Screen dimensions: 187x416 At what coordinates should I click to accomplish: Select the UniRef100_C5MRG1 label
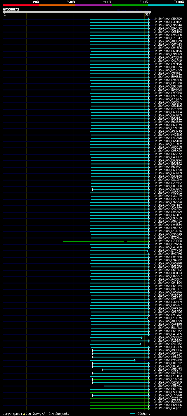point(168,73)
